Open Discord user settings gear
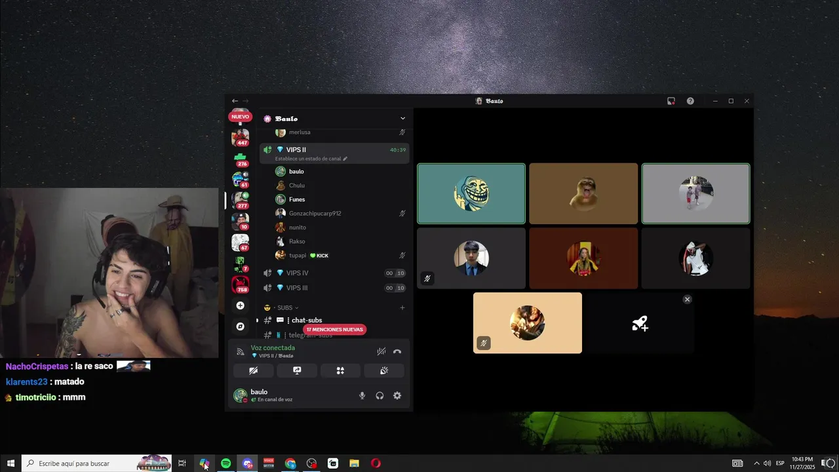Screen dimensions: 839x472 (397, 395)
